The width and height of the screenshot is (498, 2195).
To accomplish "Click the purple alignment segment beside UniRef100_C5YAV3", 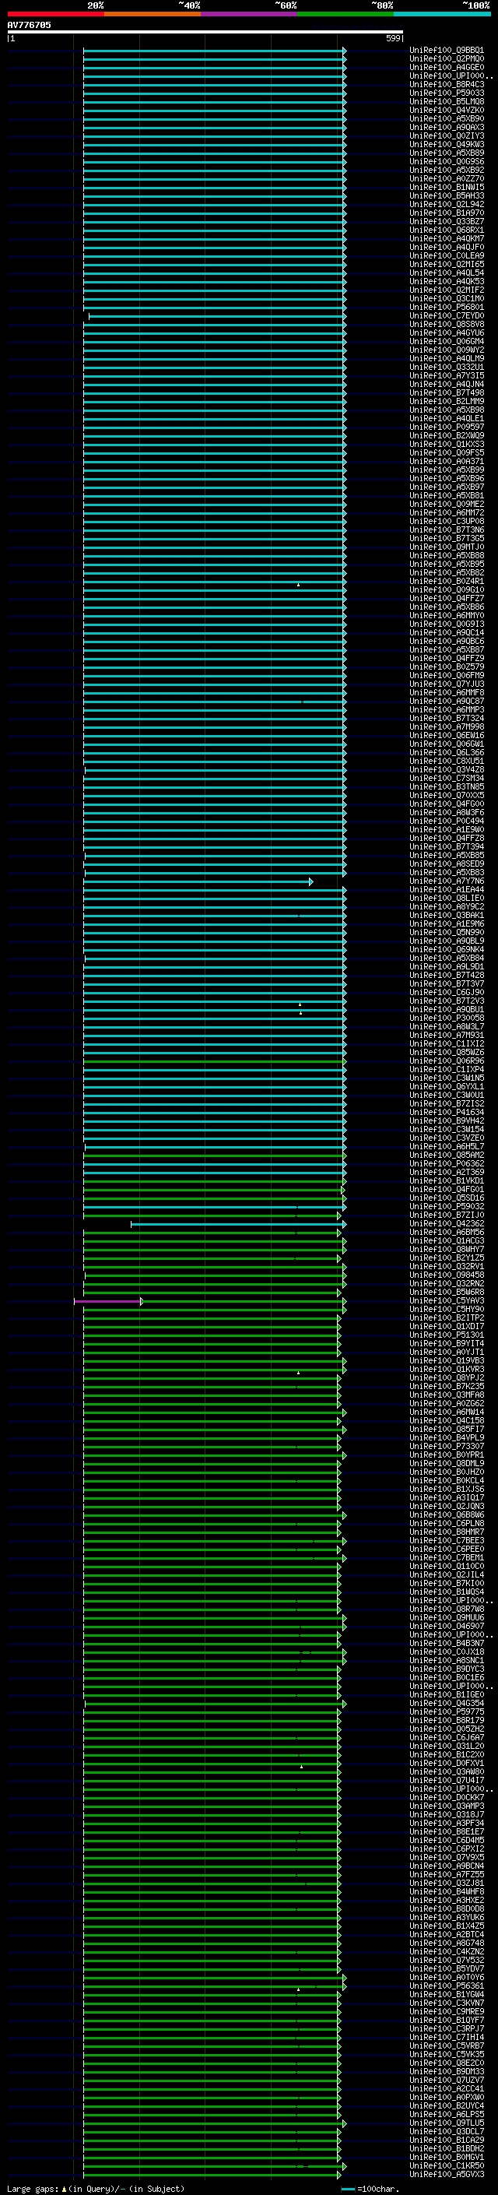I will [108, 1302].
